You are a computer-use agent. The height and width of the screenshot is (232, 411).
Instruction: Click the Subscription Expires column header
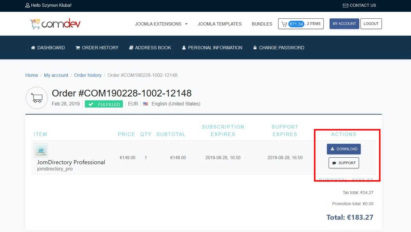click(x=223, y=130)
